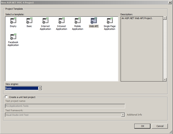Click the 'View engine:' label
Viewport: 173px width, 134px height.
point(12,84)
